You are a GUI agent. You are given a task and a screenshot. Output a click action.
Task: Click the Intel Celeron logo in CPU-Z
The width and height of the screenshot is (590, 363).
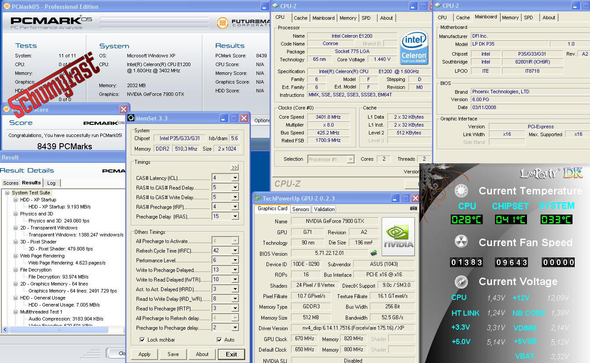[x=414, y=48]
